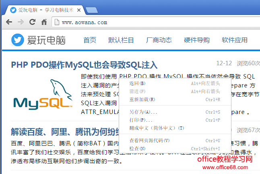The width and height of the screenshot is (260, 174).
Task: Click the 浏览60次 view count text
Action: click(248, 63)
